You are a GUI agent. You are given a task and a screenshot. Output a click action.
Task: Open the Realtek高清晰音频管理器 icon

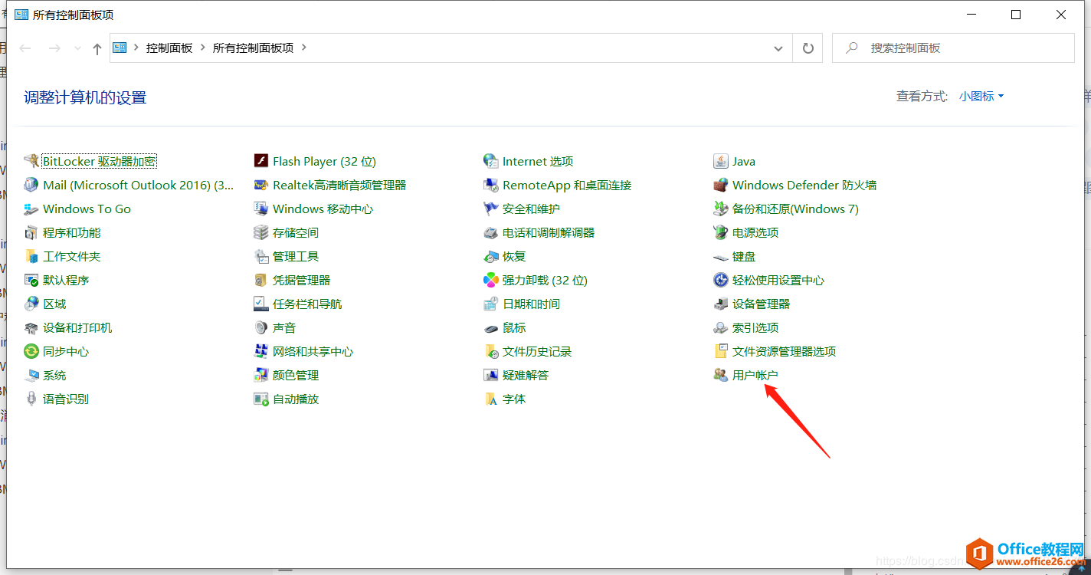click(x=260, y=185)
